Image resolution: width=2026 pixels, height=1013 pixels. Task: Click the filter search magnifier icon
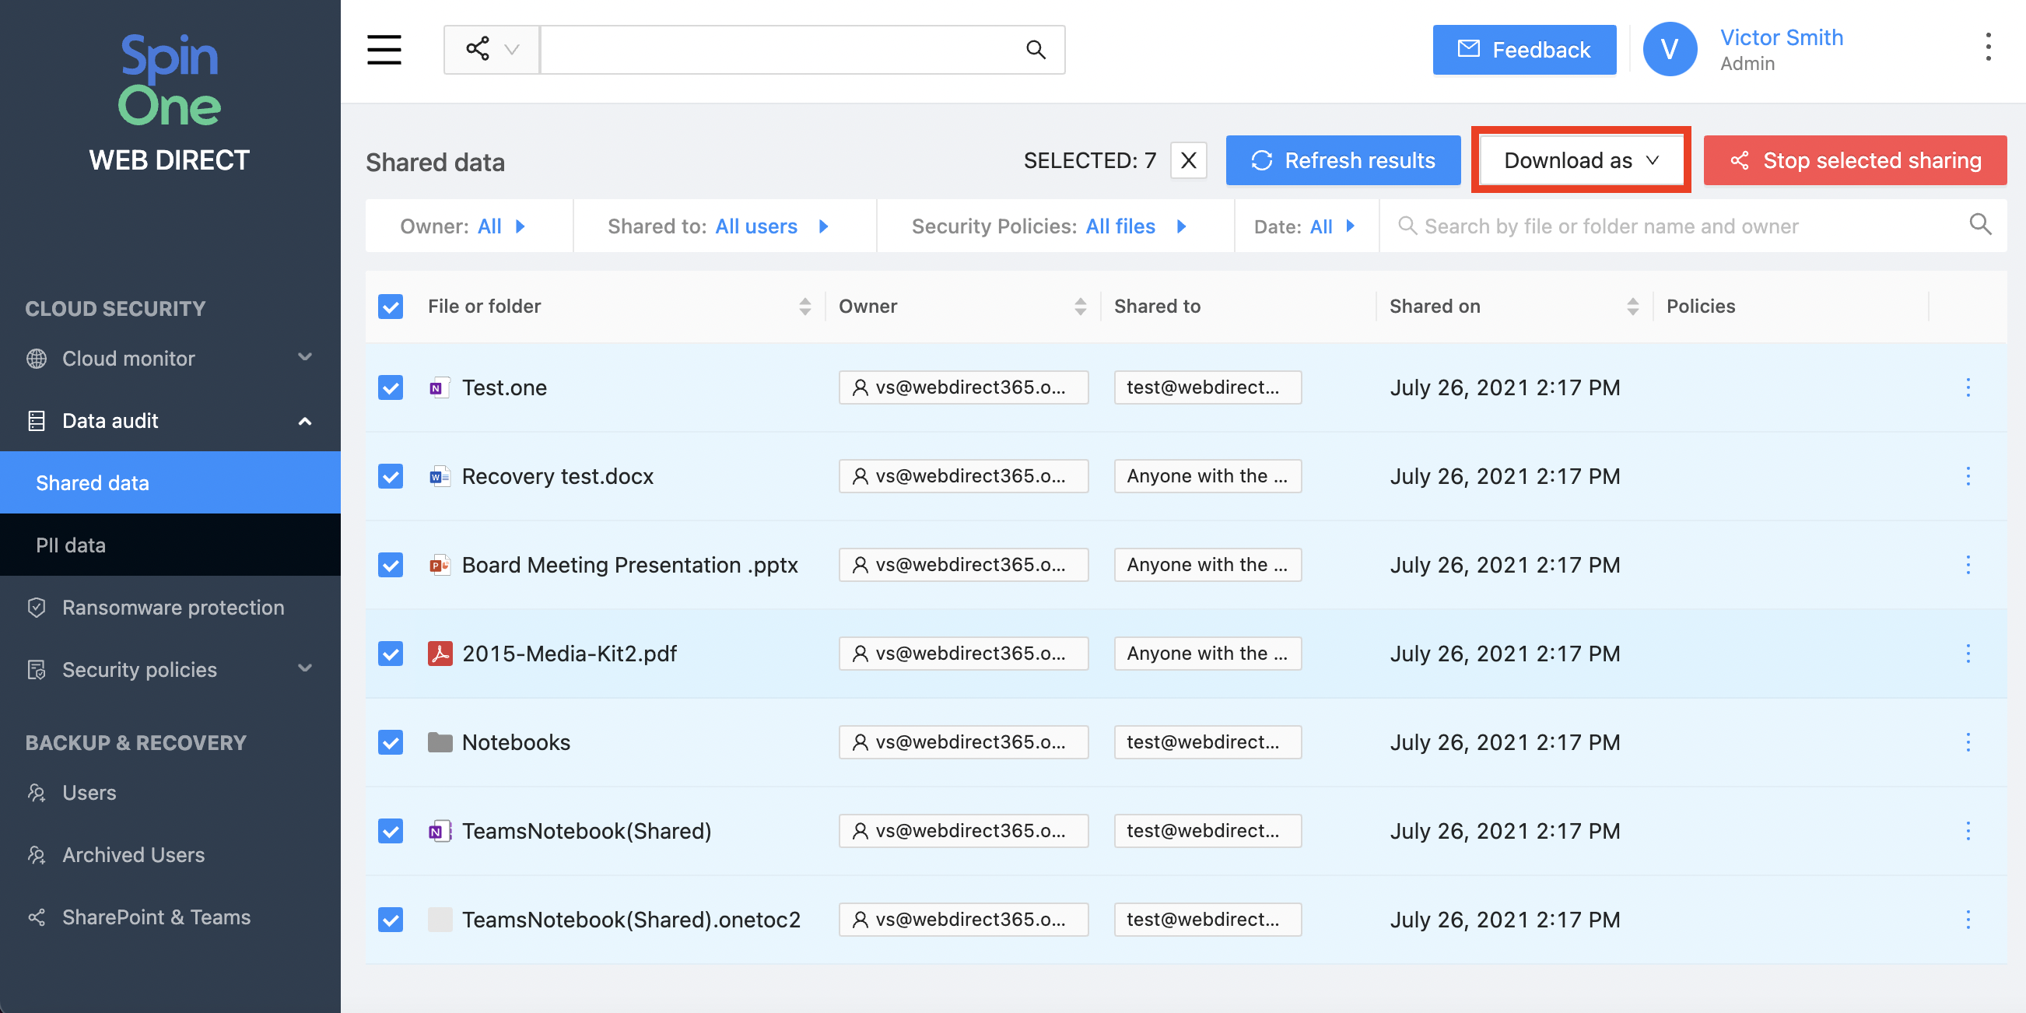pos(1979,226)
